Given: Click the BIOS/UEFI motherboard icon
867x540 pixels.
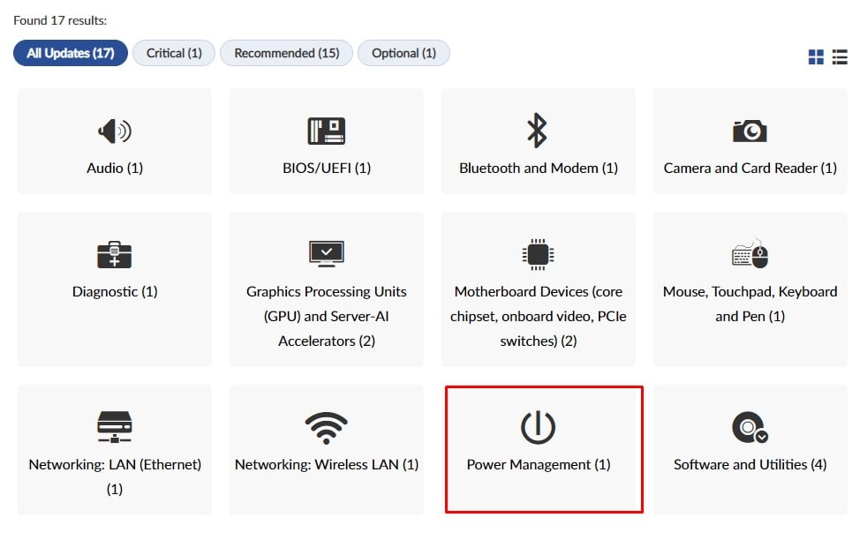Looking at the screenshot, I should point(327,131).
